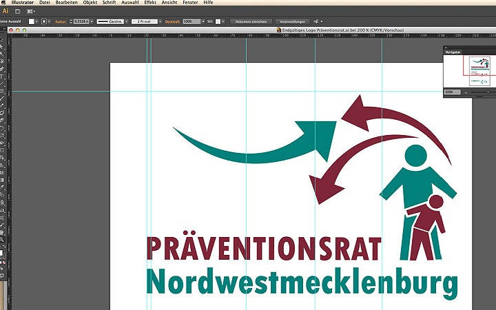The height and width of the screenshot is (310, 496).
Task: Expand the align options dropdown arrow
Action: point(322,21)
